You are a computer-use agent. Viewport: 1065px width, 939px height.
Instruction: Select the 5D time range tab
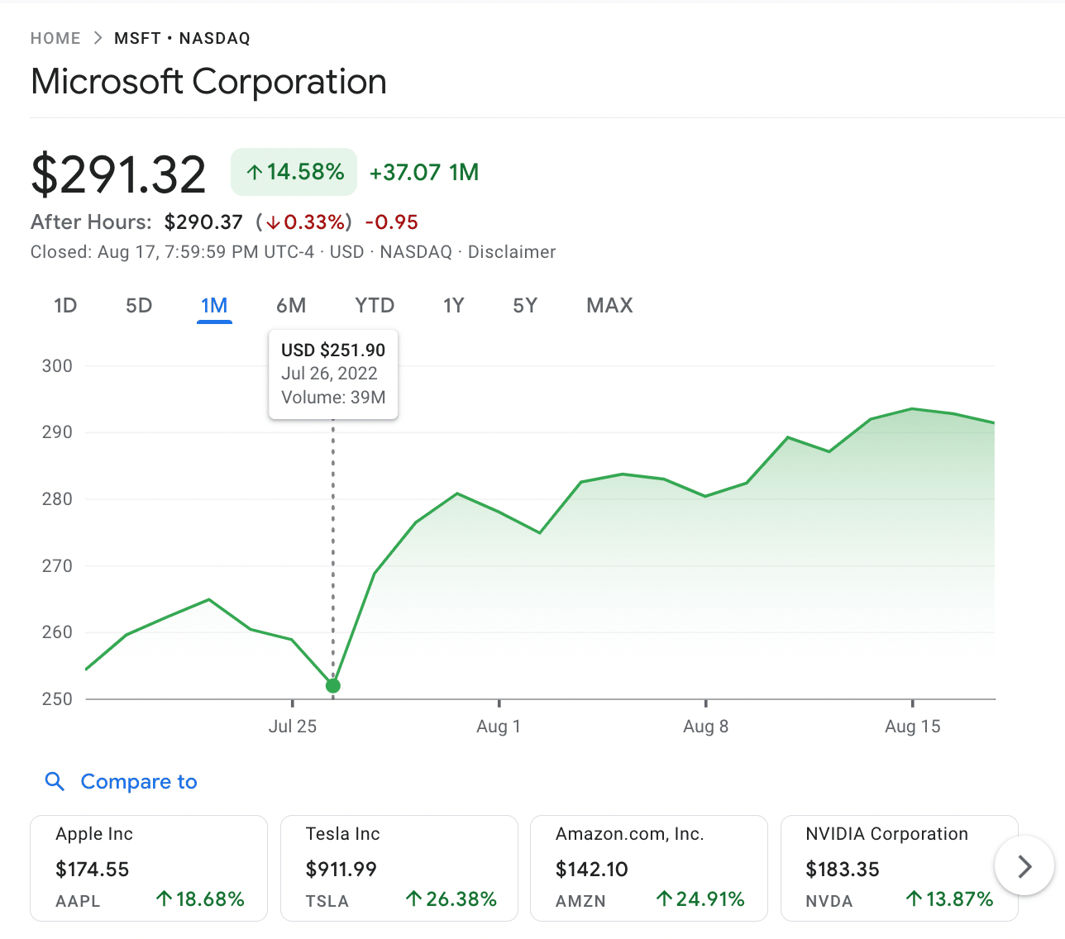coord(139,306)
